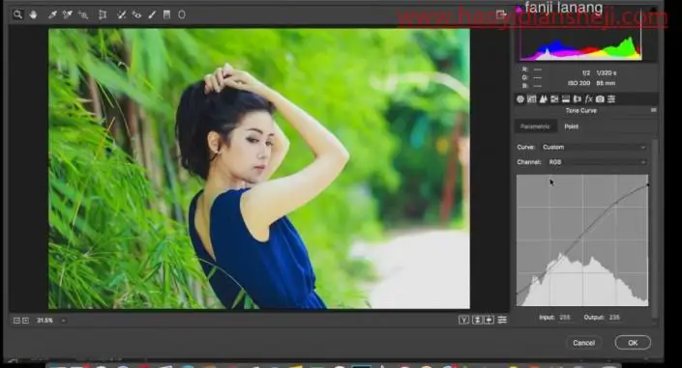Select the Hand tool
Viewport: 682px width, 368px height.
click(34, 14)
